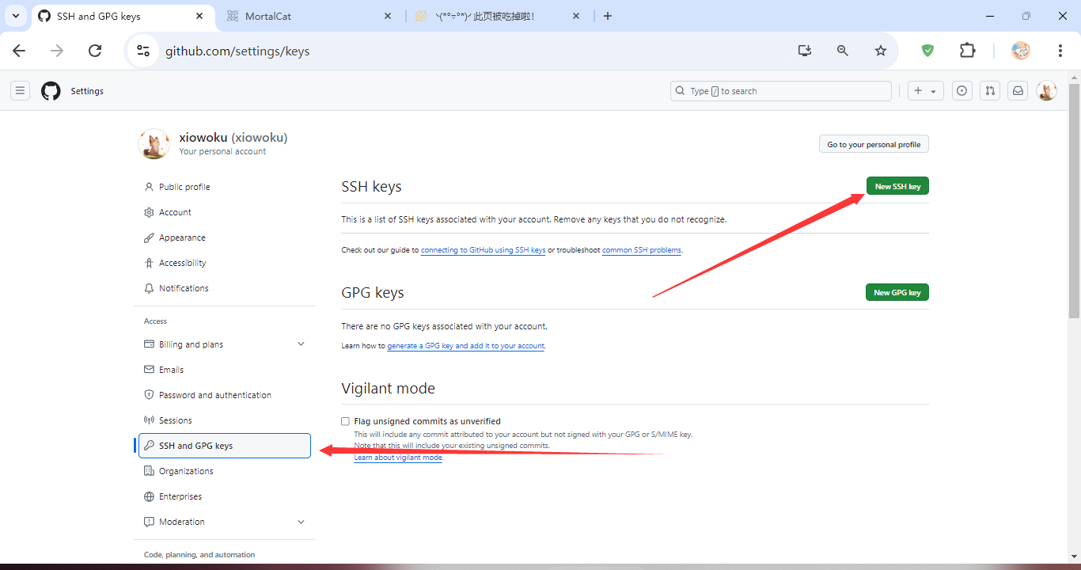Click the GitHub Octocat logo
The width and height of the screenshot is (1081, 570).
tap(51, 91)
